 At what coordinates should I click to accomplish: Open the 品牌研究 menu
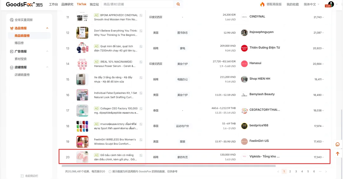click(x=67, y=4)
